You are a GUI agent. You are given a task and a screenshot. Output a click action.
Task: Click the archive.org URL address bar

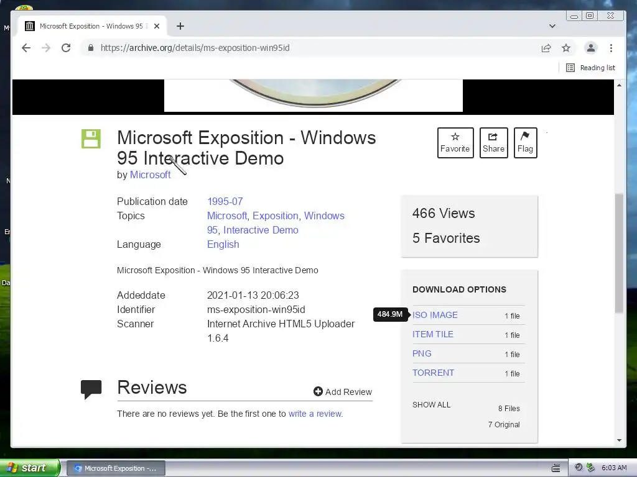click(x=313, y=48)
